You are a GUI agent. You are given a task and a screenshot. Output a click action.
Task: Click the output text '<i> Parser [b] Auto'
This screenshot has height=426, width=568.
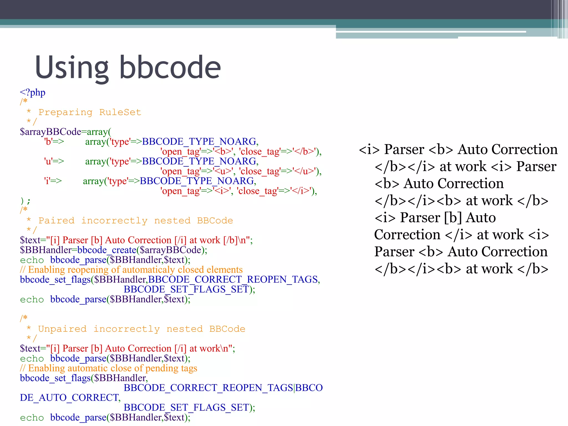435,218
